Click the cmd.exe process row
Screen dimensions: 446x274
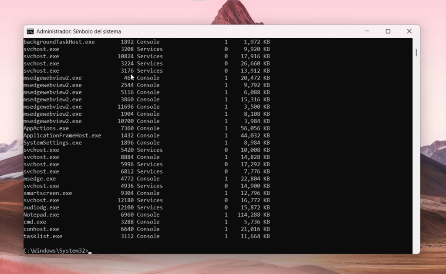point(34,222)
